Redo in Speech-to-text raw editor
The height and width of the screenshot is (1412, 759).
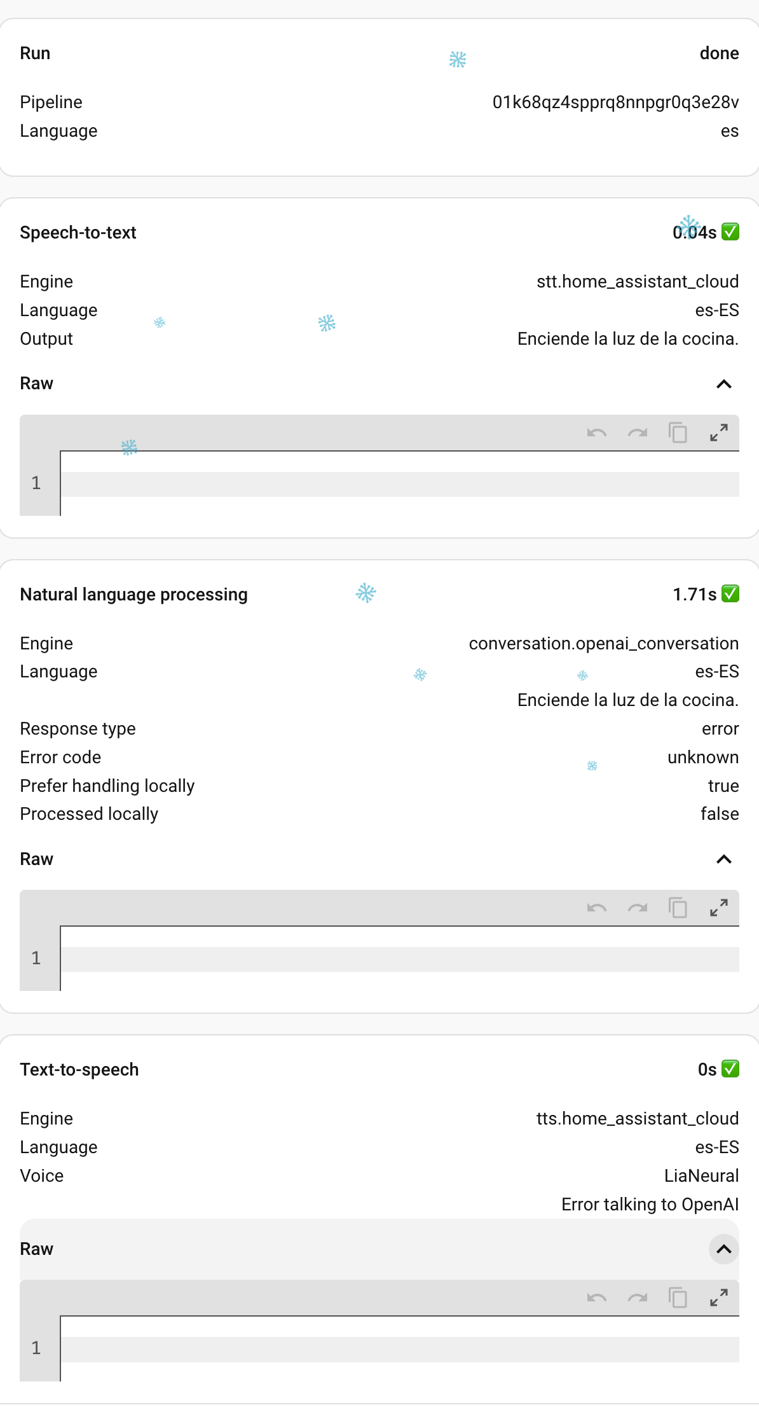pyautogui.click(x=637, y=433)
